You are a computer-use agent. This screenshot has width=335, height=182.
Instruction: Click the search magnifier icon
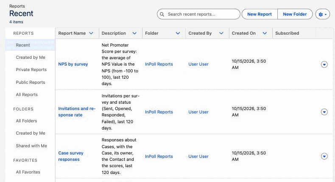click(x=162, y=14)
